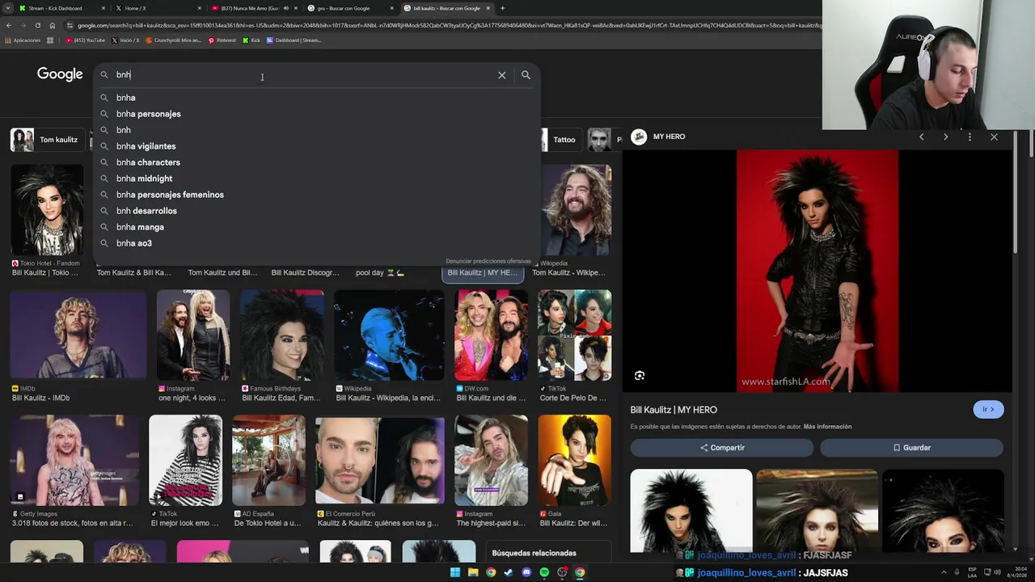1035x582 pixels.
Task: Open Inicio / X bookmark
Action: (125, 40)
